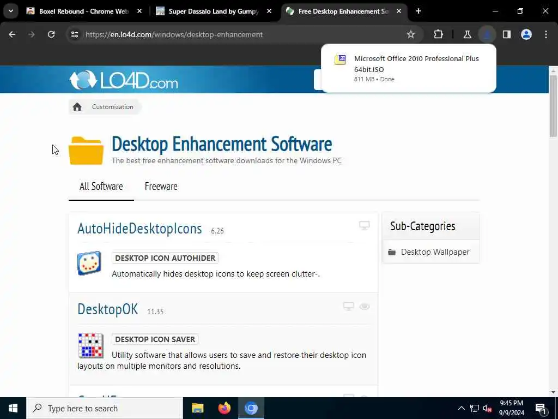The height and width of the screenshot is (419, 558).
Task: Open Chrome three-dot menu
Action: click(546, 34)
